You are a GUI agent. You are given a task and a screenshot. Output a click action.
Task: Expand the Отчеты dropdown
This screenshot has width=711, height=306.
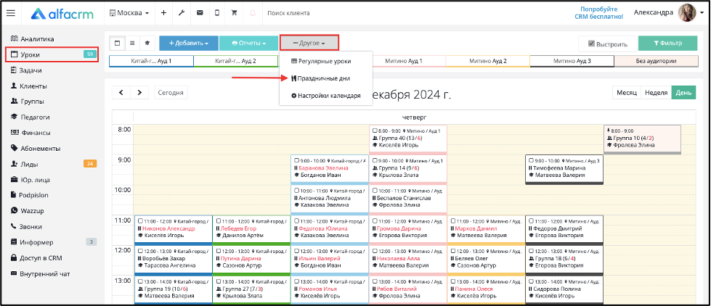(248, 44)
